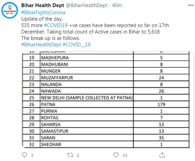The width and height of the screenshot is (195, 161).
Task: View the 33 likes count
Action: [125, 155]
